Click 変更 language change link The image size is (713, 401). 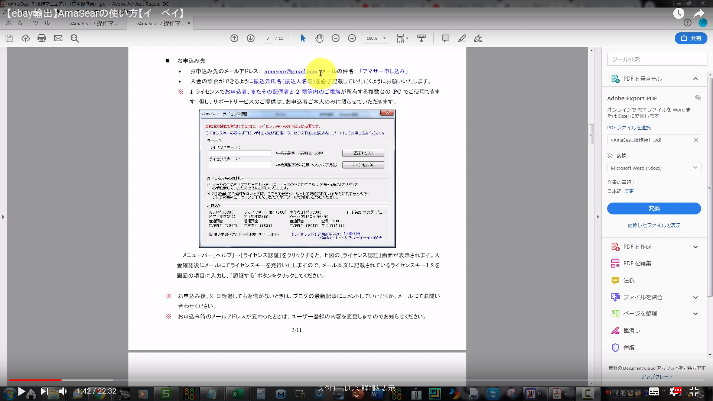click(629, 191)
